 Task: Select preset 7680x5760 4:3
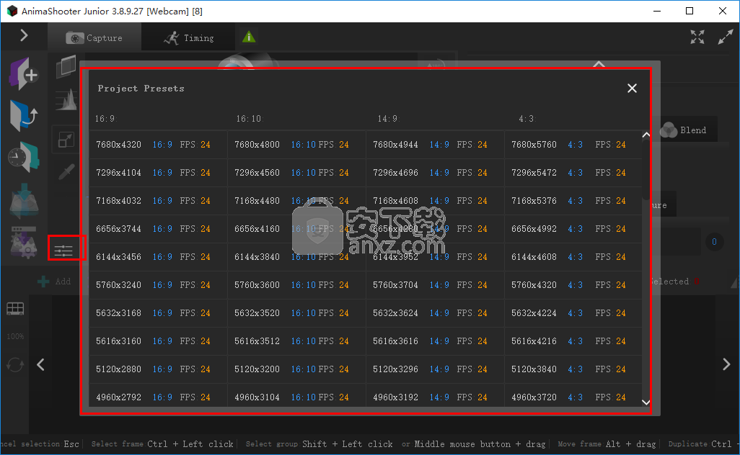point(573,145)
